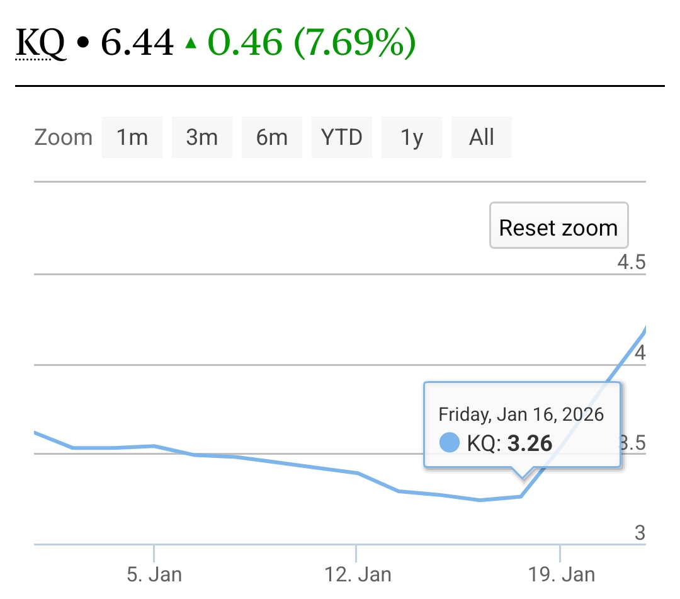Click the 3 y-axis label
Screen dimensions: 680x599
tap(640, 533)
